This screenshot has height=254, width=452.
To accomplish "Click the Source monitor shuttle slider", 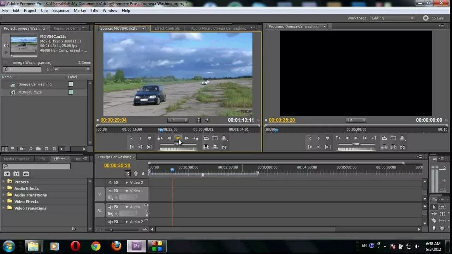I will (178, 144).
